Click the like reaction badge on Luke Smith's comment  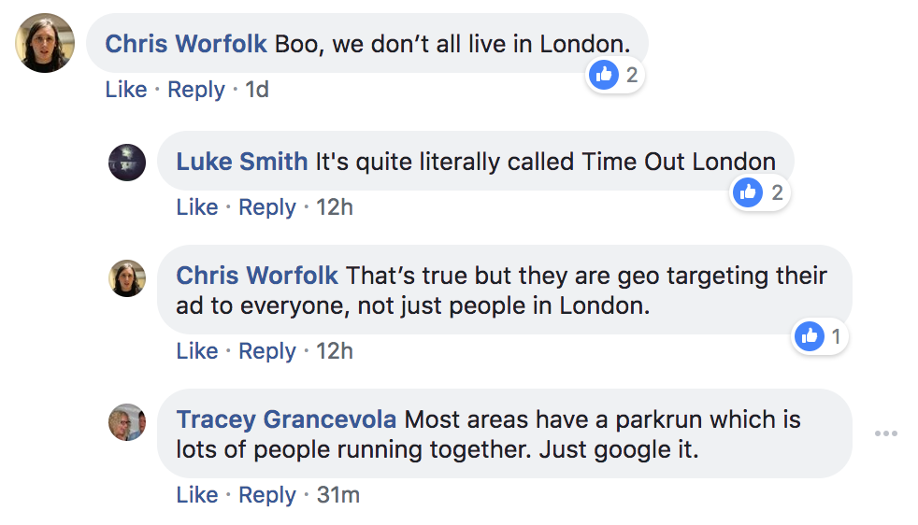tap(748, 192)
